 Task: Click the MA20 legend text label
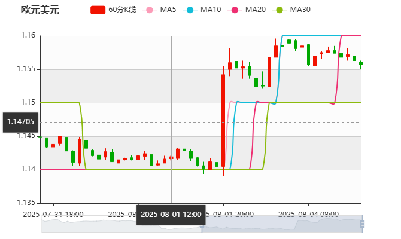pos(256,10)
